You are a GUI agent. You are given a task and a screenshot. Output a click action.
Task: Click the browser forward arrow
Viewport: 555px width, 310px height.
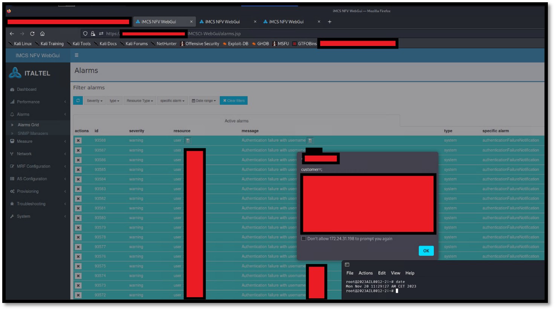coord(22,34)
